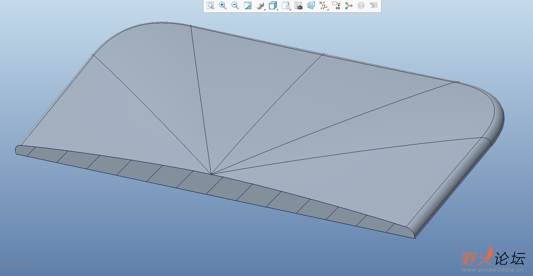Viewport: 533px width, 276px height.
Task: Open the View Manager camera icon
Action: pyautogui.click(x=299, y=5)
